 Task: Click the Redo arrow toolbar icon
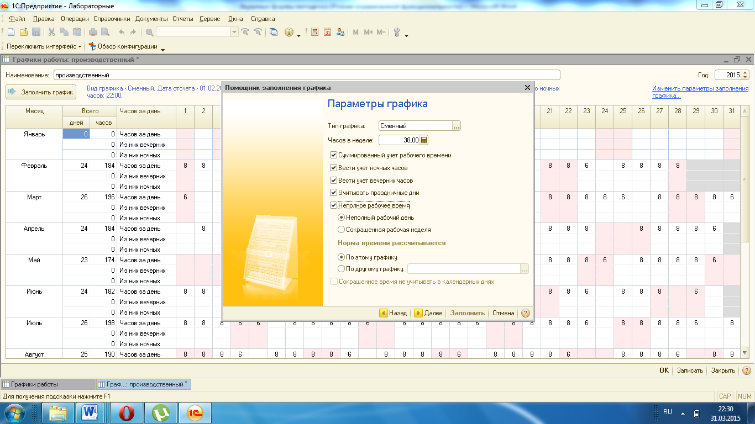click(x=134, y=32)
